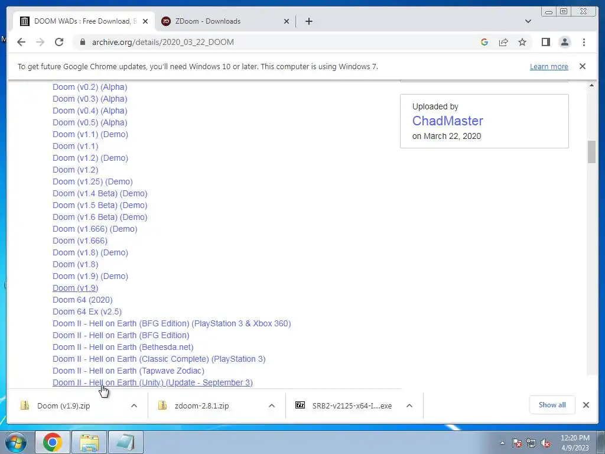605x454 pixels.
Task: Open the clock showing 12:20 PM
Action: (x=575, y=442)
